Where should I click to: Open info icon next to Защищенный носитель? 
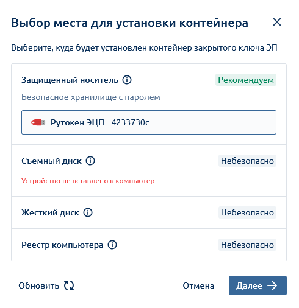(x=127, y=80)
